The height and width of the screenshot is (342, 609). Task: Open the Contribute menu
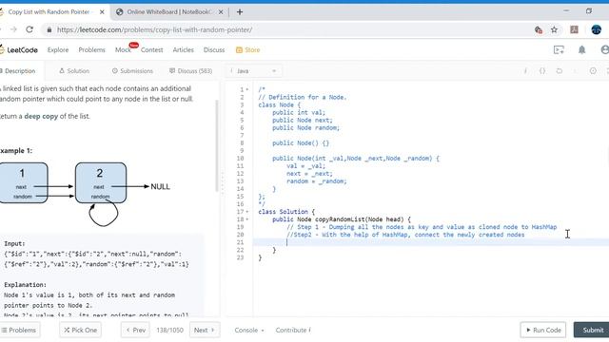point(293,330)
